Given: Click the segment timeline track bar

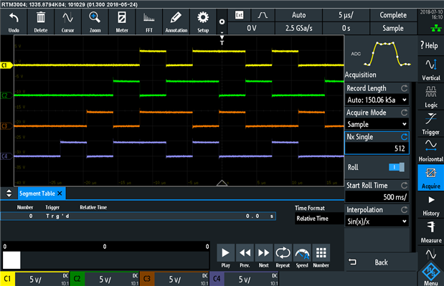Looking at the screenshot, I should [x=106, y=260].
